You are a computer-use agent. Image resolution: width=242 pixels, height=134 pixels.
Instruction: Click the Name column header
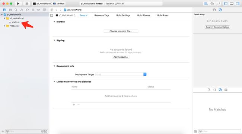74,87
